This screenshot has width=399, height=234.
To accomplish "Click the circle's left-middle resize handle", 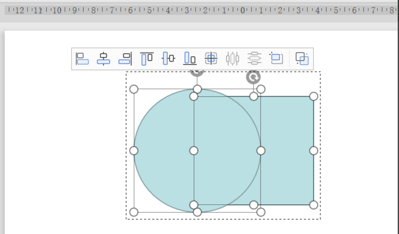I will point(134,151).
